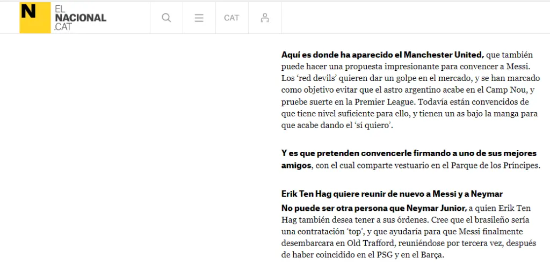Open the search magnifier icon
The width and height of the screenshot is (550, 266).
tap(167, 18)
